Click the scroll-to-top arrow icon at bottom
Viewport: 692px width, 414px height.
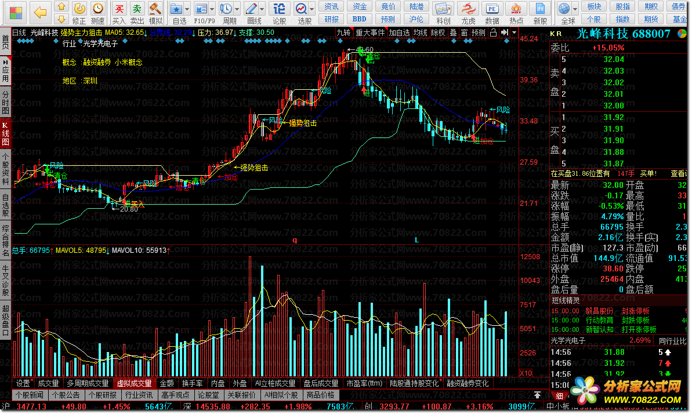coord(537,395)
